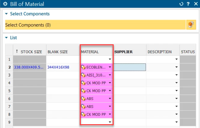Open row 7 ABS material dropdown arrow
The image size is (200, 128).
(x=110, y=106)
